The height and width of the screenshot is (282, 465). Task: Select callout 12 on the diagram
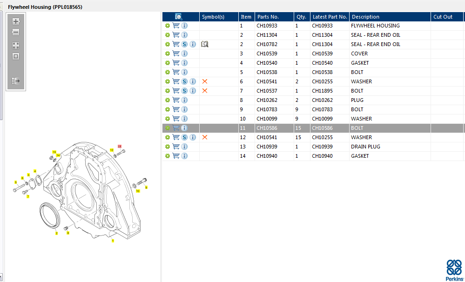(112, 150)
